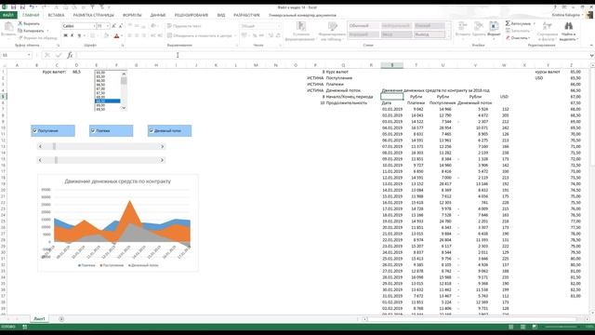Click the decrease font size icon
595x335 pixels.
coord(120,26)
